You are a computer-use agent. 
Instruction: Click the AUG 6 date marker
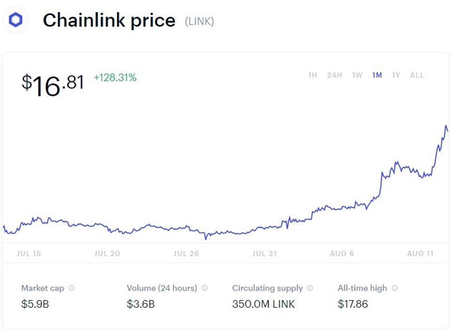click(342, 254)
